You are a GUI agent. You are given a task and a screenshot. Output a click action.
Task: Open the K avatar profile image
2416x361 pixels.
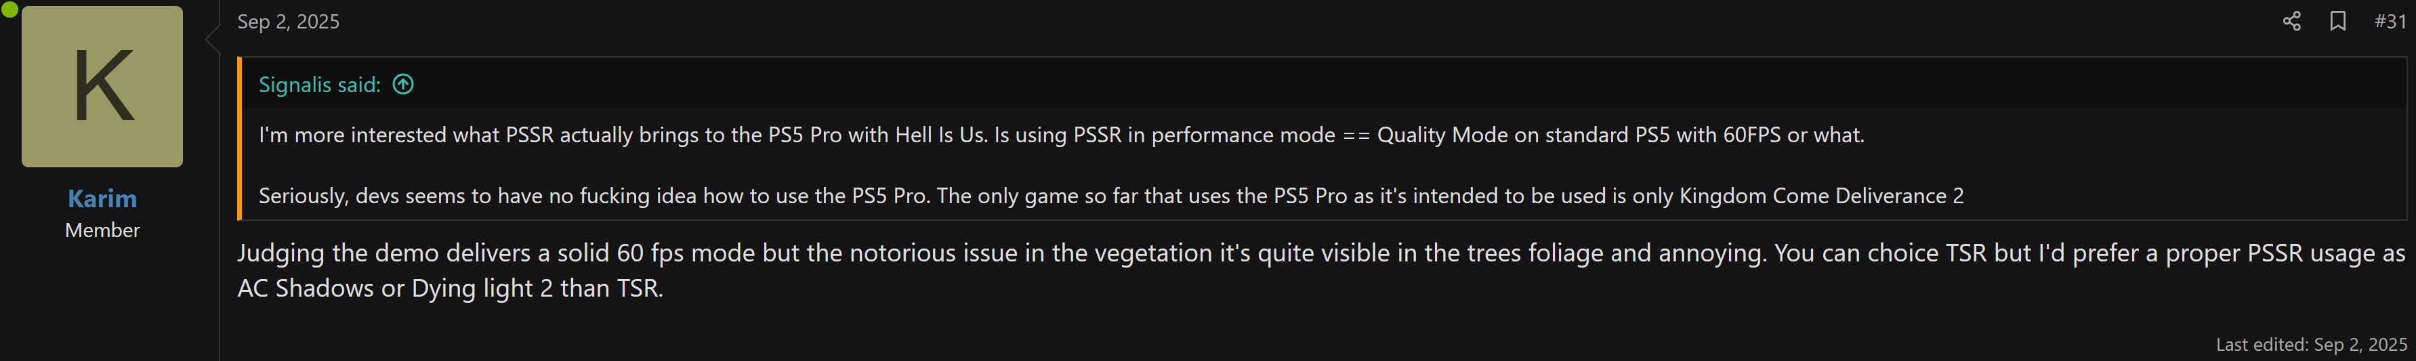point(102,86)
